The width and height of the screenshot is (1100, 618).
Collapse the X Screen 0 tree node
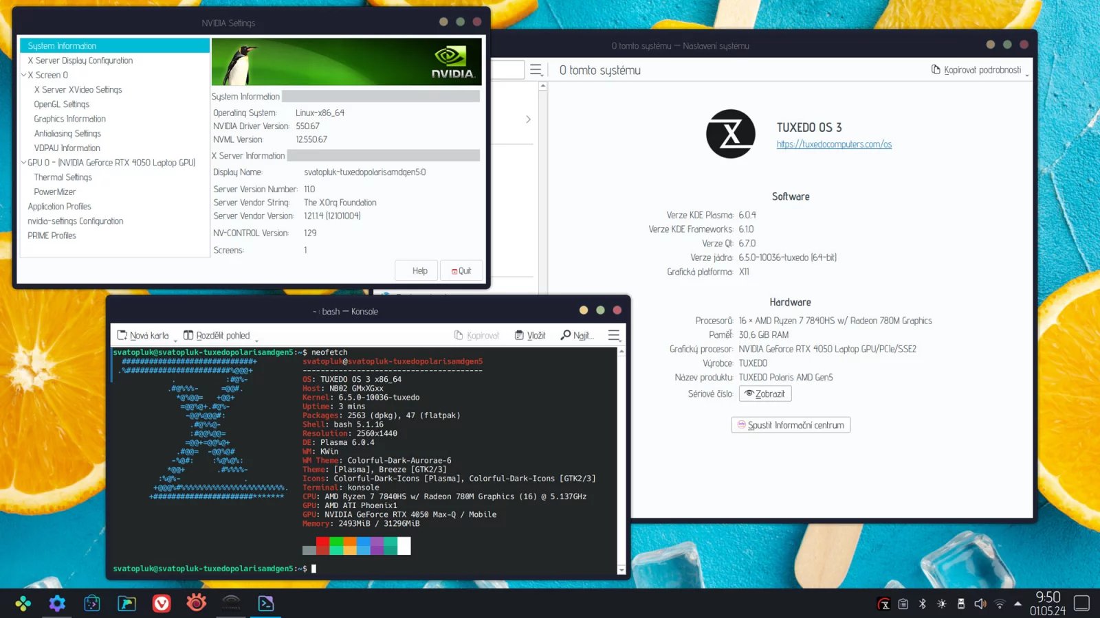23,75
